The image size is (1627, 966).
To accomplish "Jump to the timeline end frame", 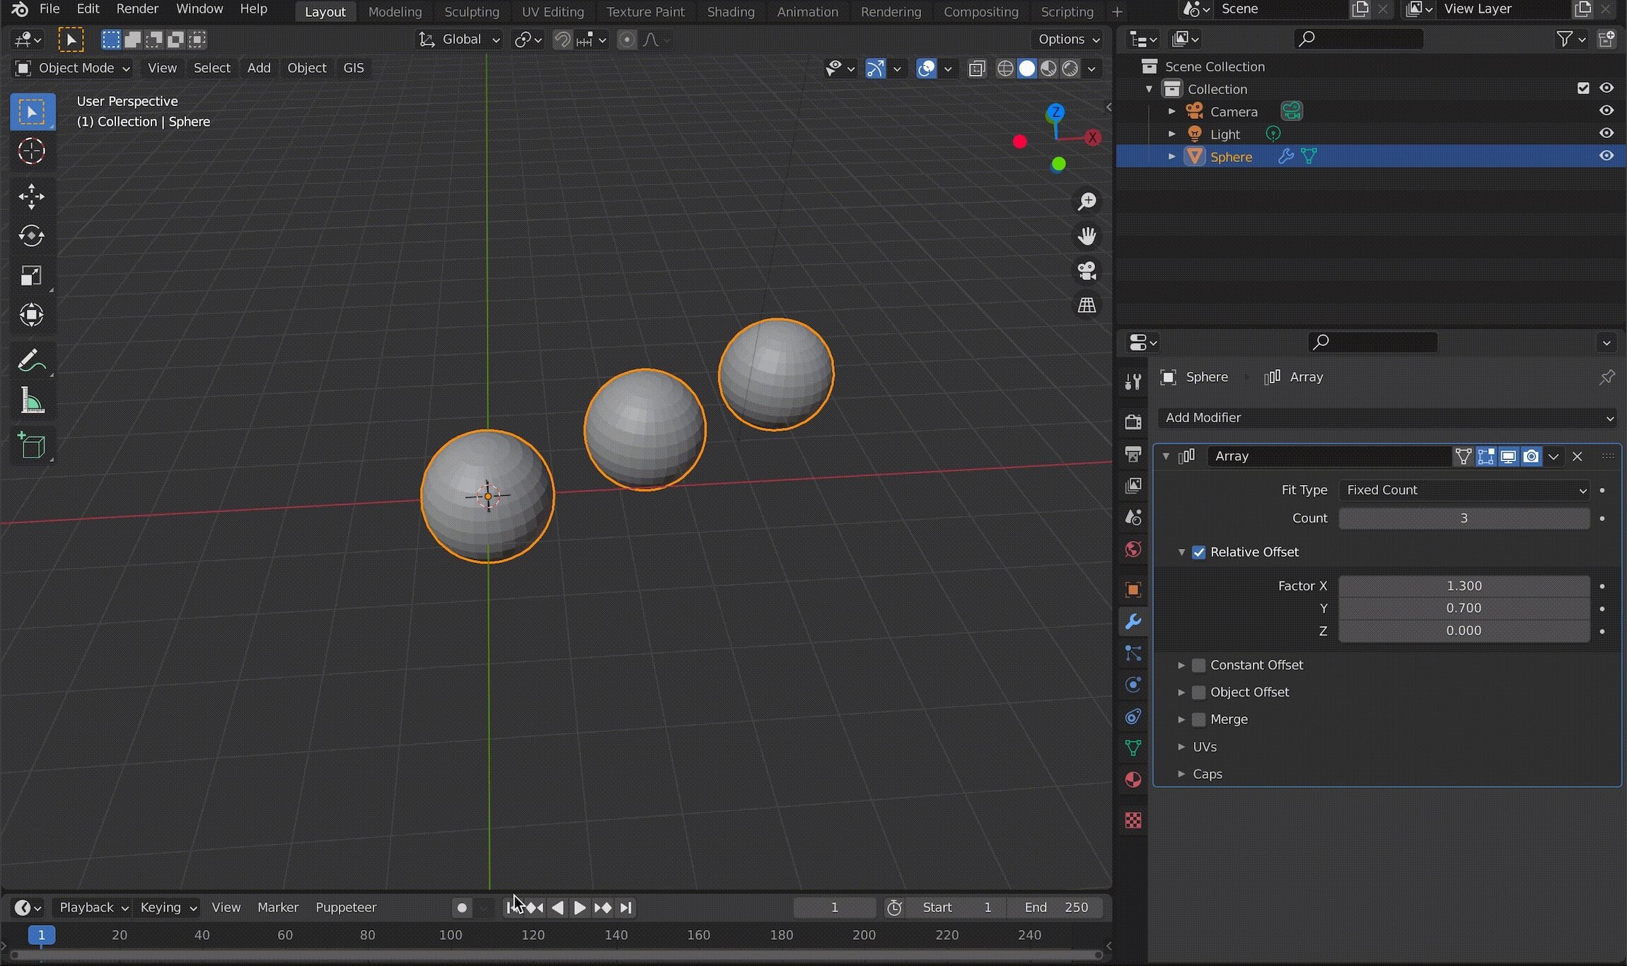I will [x=625, y=908].
